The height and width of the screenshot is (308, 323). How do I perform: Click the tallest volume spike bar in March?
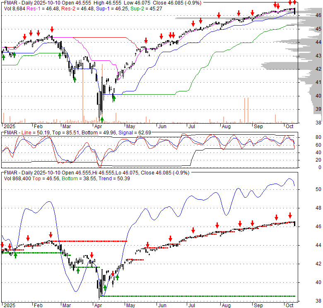(83, 95)
